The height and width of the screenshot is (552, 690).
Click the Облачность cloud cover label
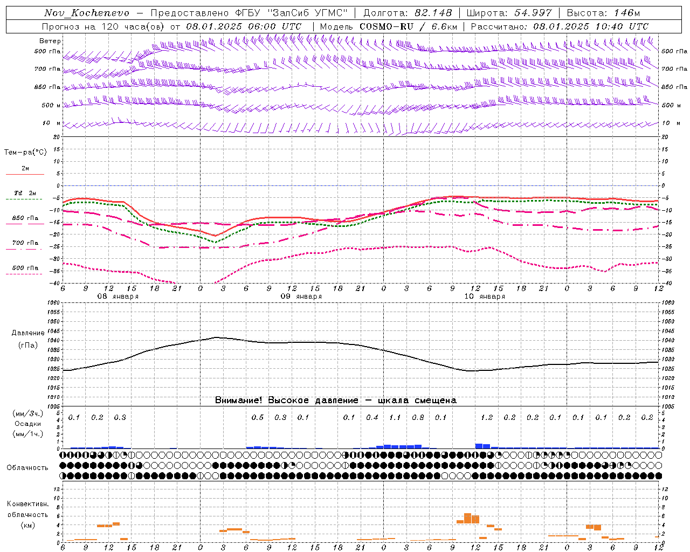[27, 468]
